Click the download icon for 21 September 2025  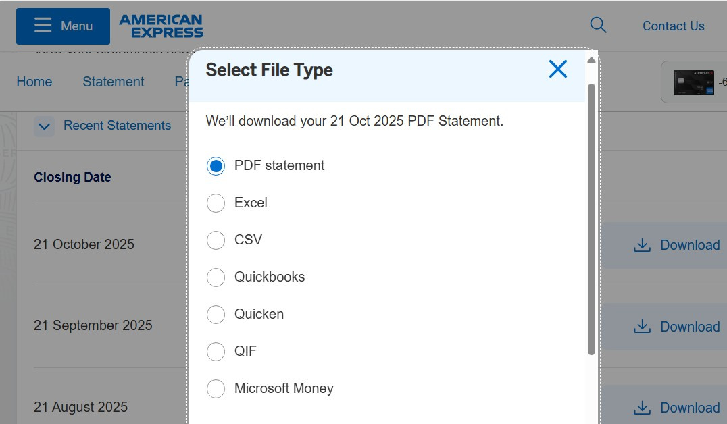click(642, 327)
